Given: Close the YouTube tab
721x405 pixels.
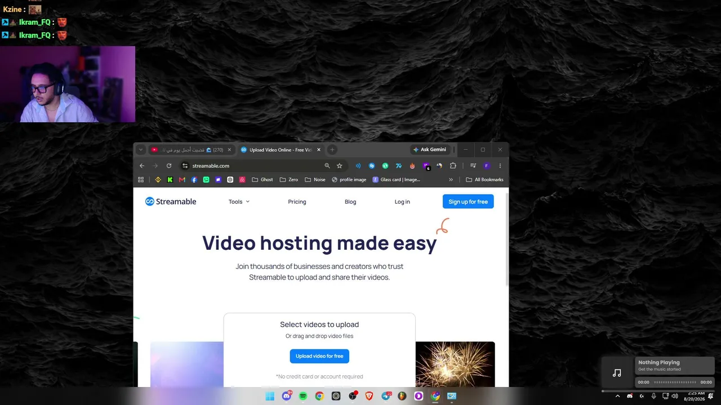Looking at the screenshot, I should 229,150.
